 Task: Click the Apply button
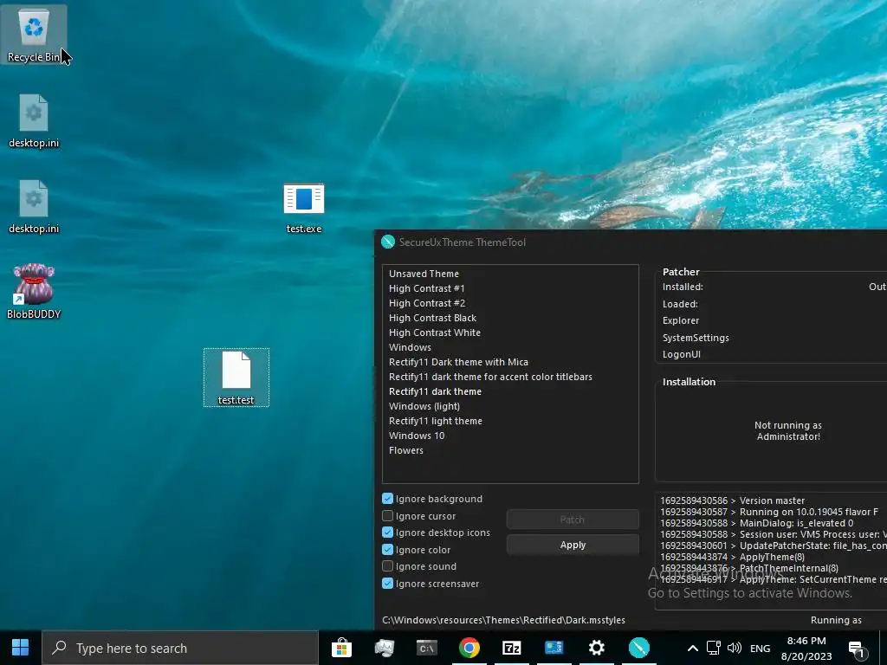(573, 545)
